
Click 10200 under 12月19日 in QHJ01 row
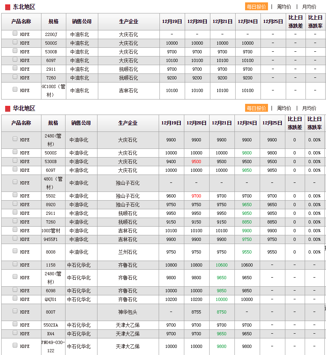pos(171,300)
